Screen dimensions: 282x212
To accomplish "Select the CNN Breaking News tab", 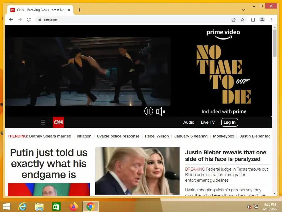I will (40, 10).
